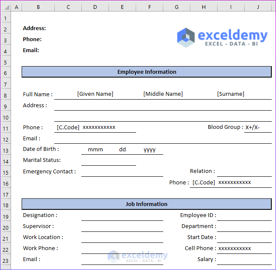Click the company Email: label in row 4
This screenshot has height=270, width=276.
[31, 50]
